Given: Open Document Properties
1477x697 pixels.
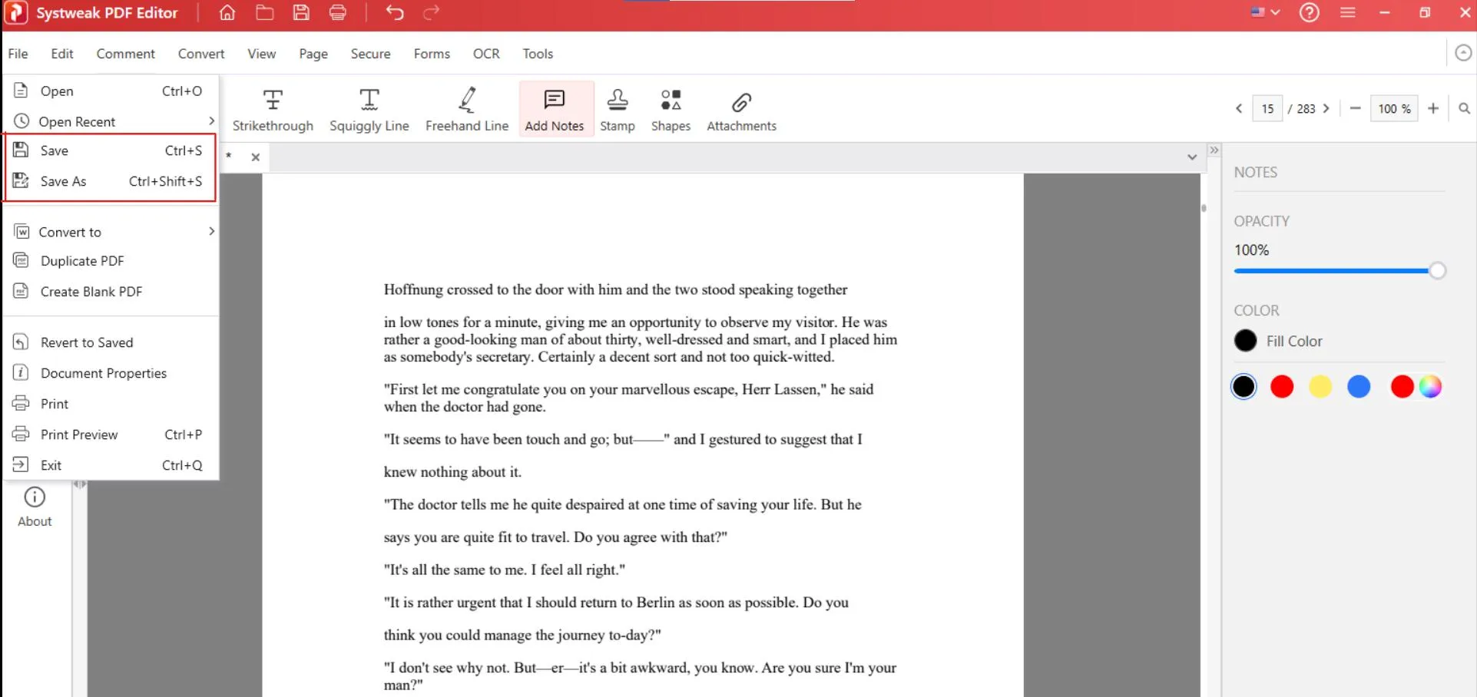Looking at the screenshot, I should click(x=103, y=372).
